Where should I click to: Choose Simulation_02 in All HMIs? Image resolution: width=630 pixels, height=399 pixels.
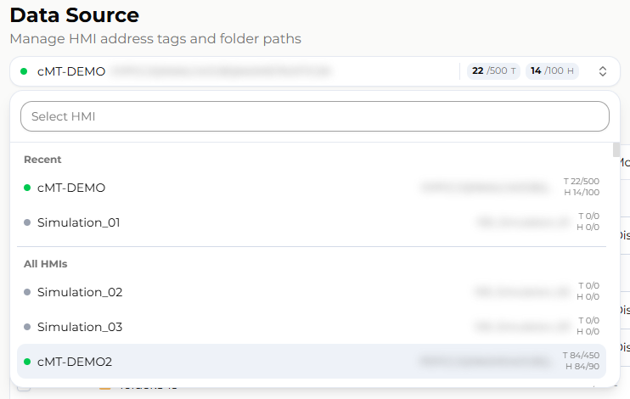(x=312, y=292)
